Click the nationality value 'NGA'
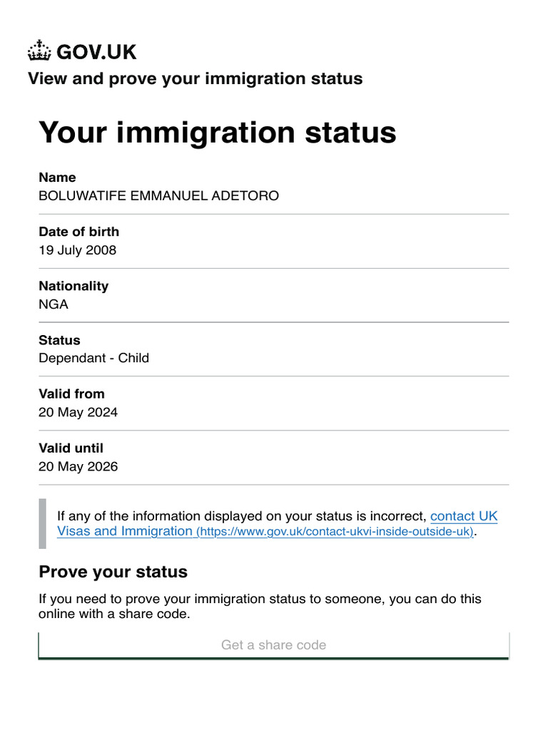The width and height of the screenshot is (548, 730). [54, 304]
